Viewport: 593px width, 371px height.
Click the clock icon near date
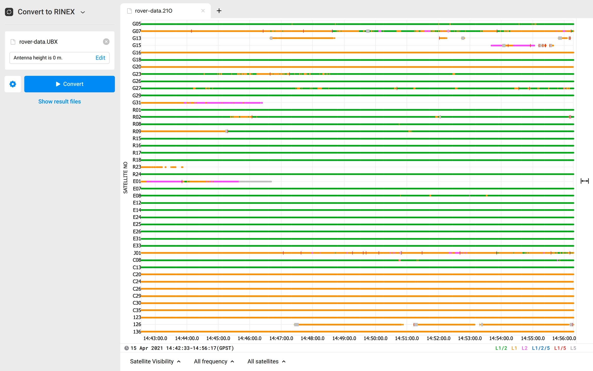coord(126,348)
